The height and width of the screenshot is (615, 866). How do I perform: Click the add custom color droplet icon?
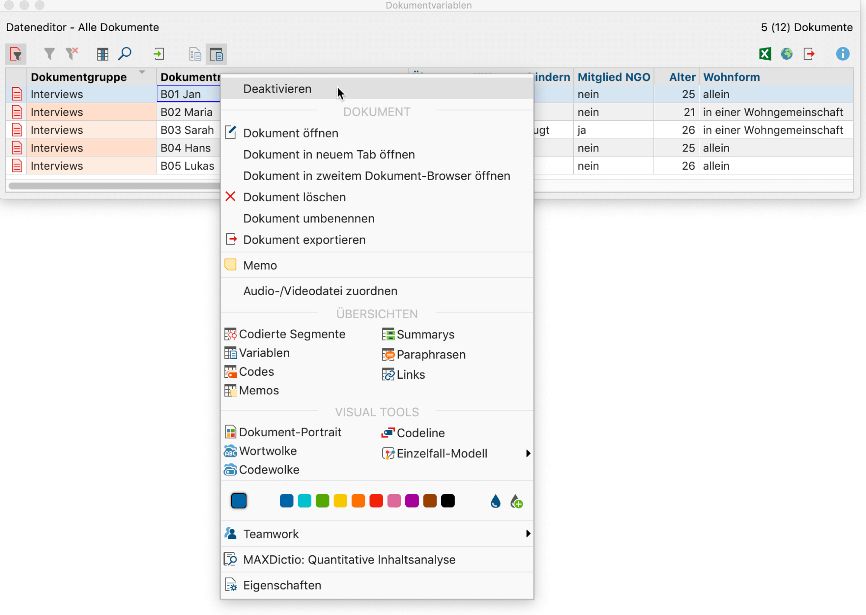tap(516, 501)
